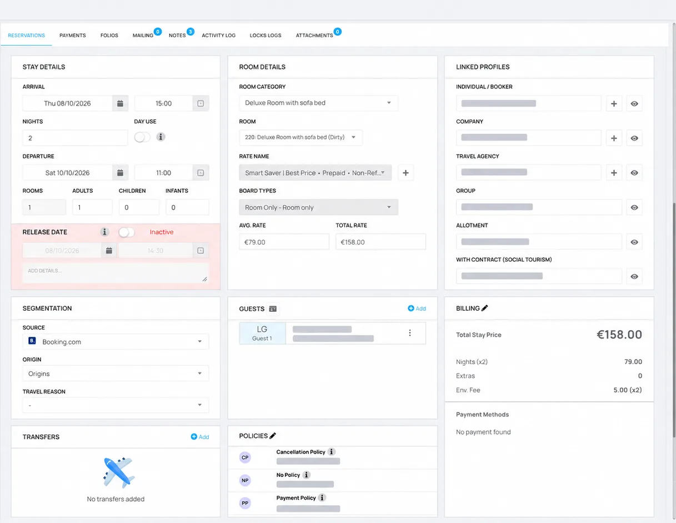Click the Release Date info icon
Screen dimensions: 676x523
[104, 232]
